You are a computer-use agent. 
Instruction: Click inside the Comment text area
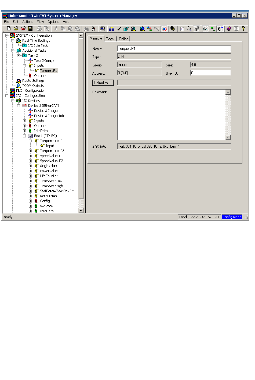point(171,115)
